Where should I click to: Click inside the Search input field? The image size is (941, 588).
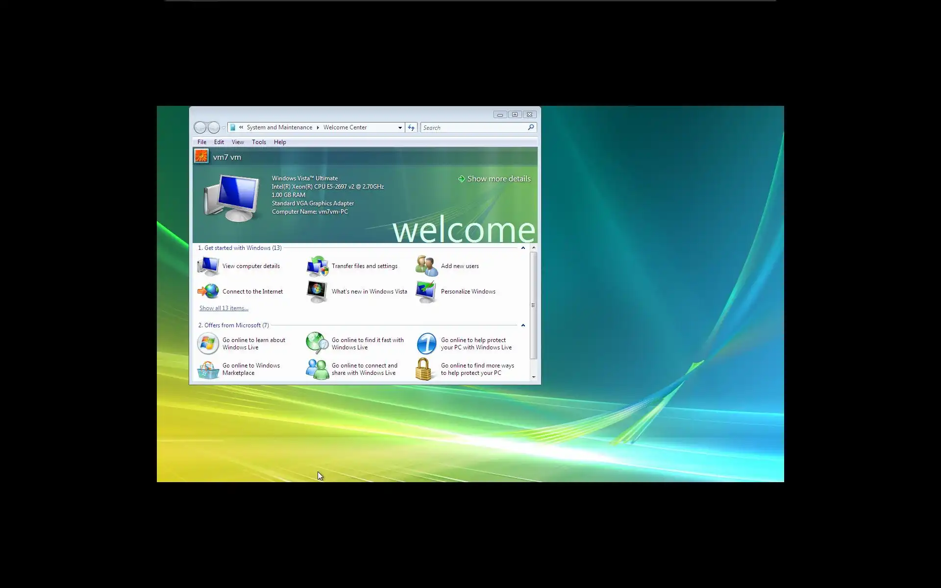click(473, 127)
